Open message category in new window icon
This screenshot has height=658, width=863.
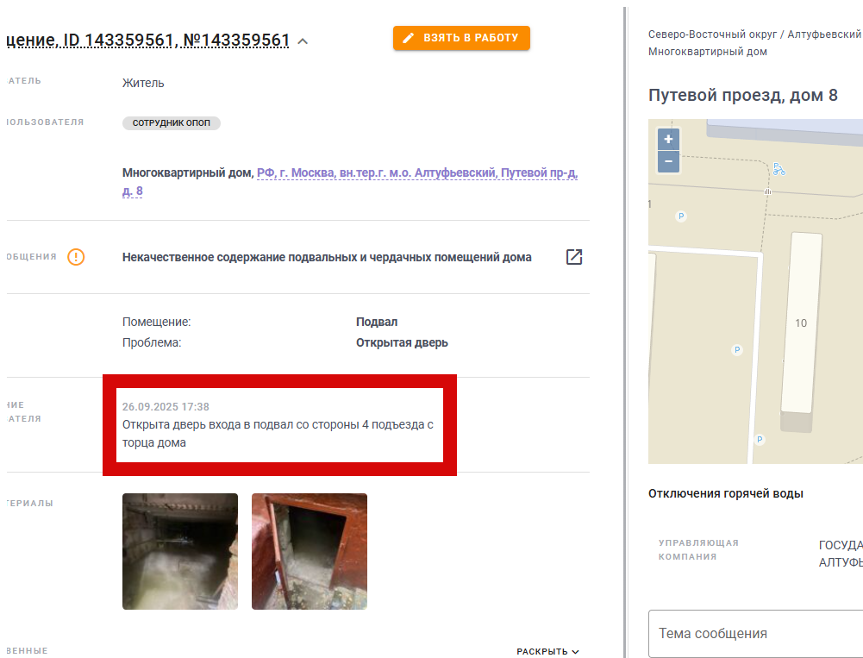[x=574, y=257]
